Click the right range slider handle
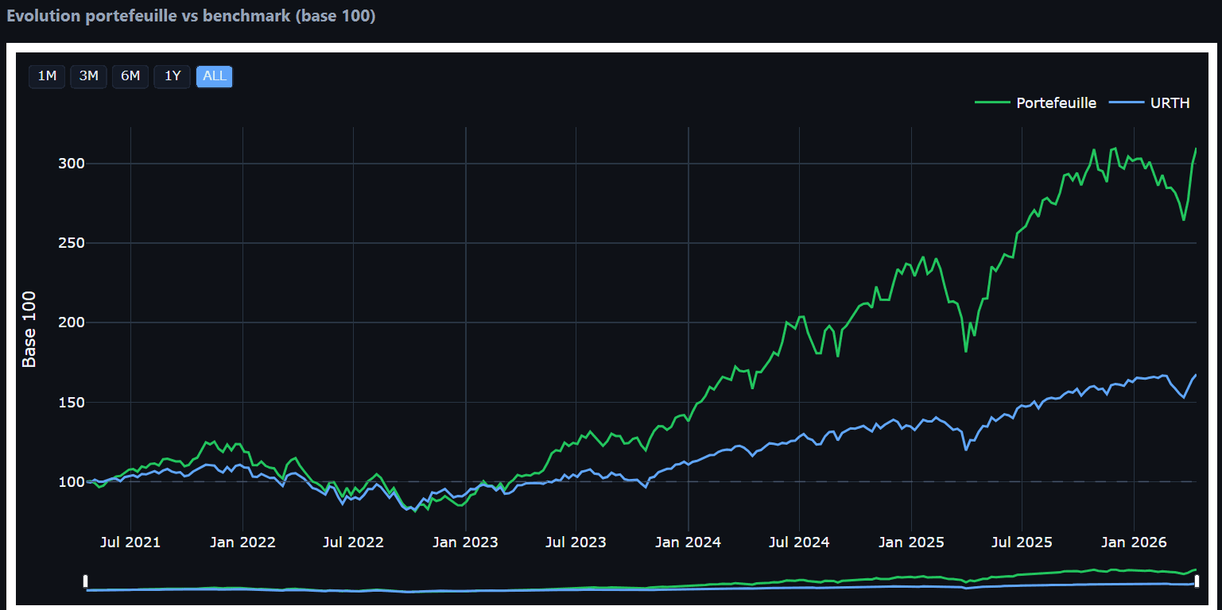1222x610 pixels. pos(1197,581)
